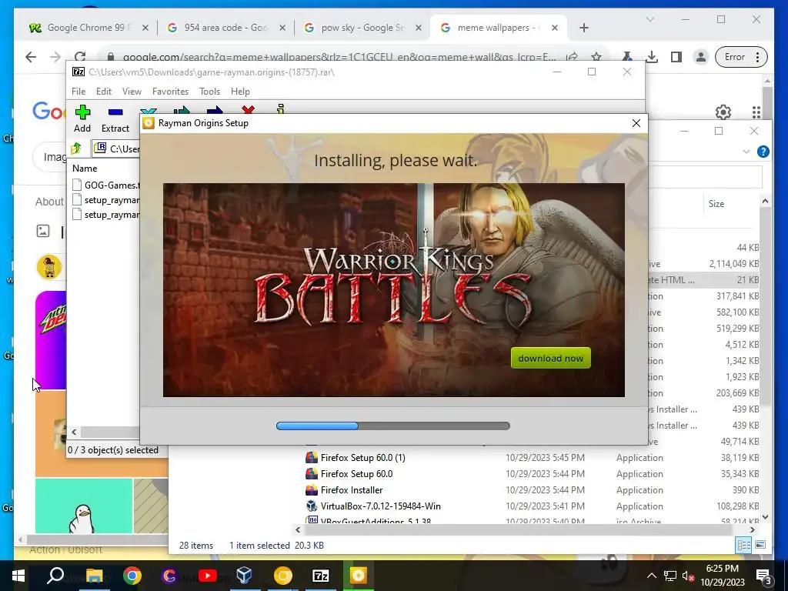The image size is (788, 591).
Task: Open YouTube taskbar icon
Action: [207, 576]
